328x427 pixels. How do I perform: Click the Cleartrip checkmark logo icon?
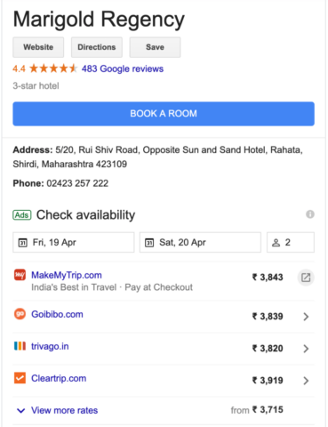pos(20,378)
